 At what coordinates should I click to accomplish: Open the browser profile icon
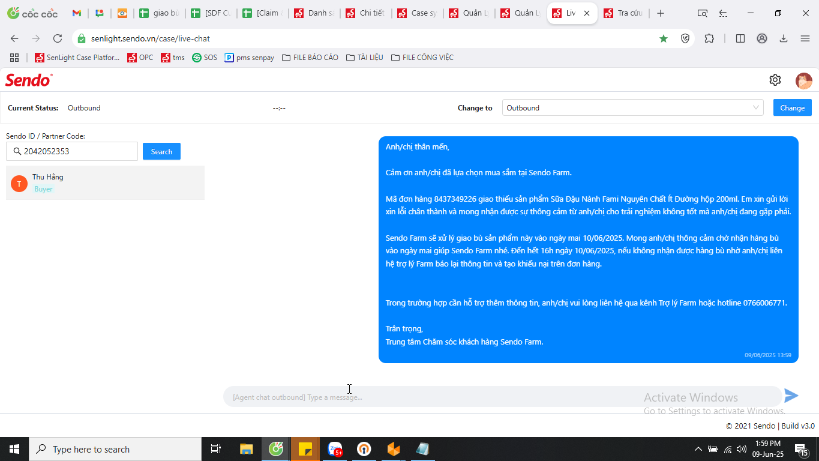[x=762, y=38]
